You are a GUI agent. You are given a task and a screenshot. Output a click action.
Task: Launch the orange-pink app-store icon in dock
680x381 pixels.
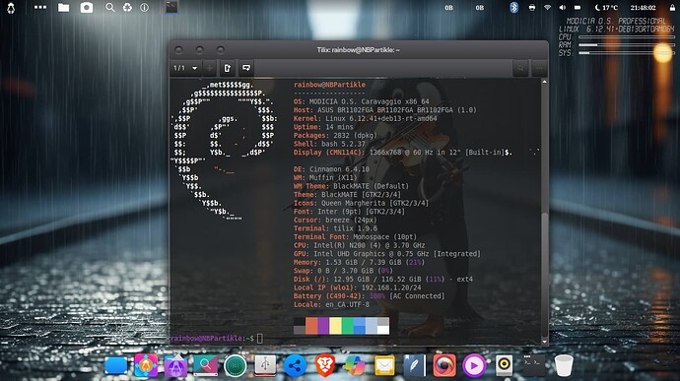[x=146, y=366]
